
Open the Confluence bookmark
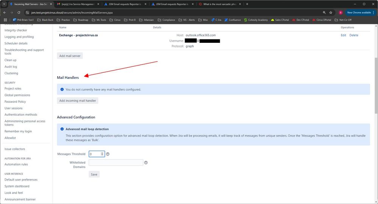(233, 20)
